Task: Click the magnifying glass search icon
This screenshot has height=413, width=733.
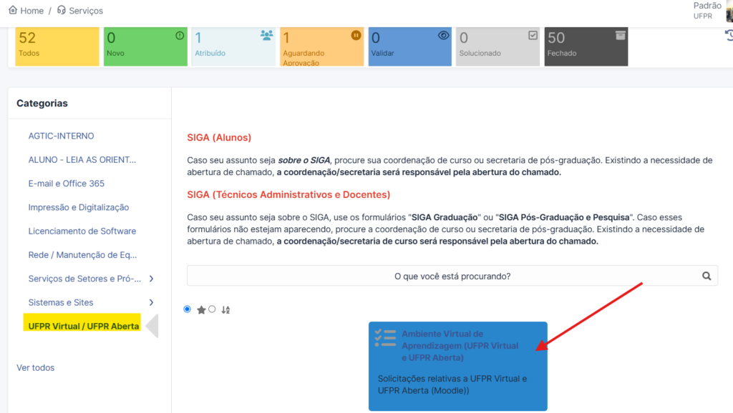Action: point(707,277)
